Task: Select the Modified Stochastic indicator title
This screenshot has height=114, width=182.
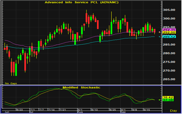Action: (x=81, y=88)
